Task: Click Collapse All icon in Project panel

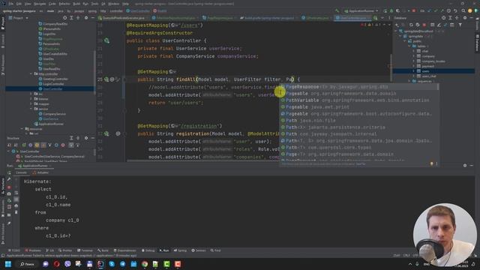Action: pos(78,18)
